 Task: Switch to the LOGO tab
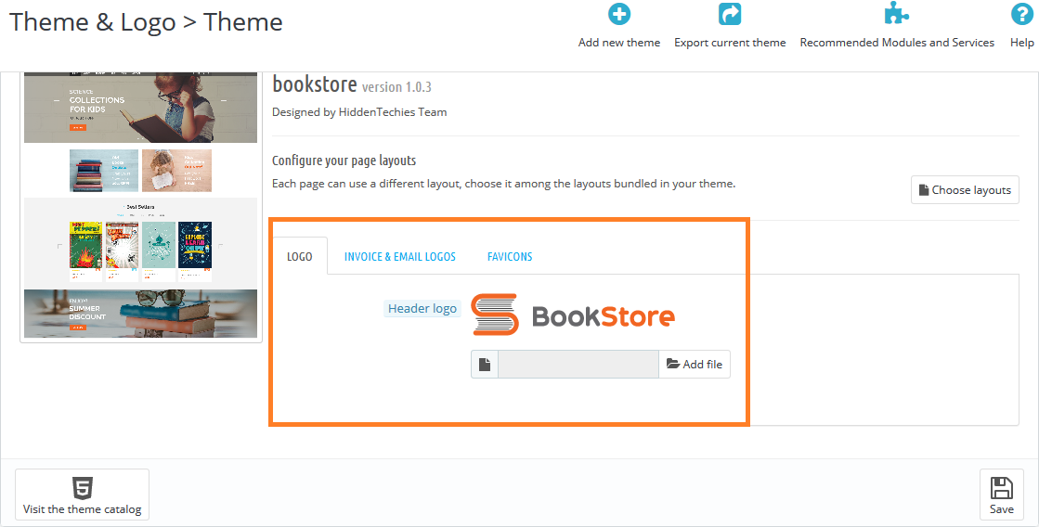(300, 256)
